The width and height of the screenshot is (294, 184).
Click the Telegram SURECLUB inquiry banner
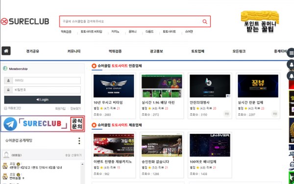(43, 124)
